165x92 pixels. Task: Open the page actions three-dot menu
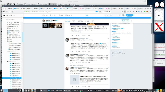pyautogui.click(x=105, y=12)
